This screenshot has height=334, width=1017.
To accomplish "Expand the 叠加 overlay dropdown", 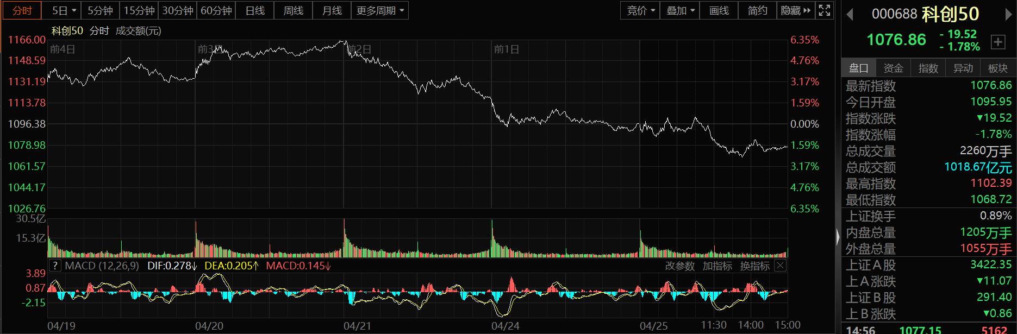I will (x=680, y=10).
